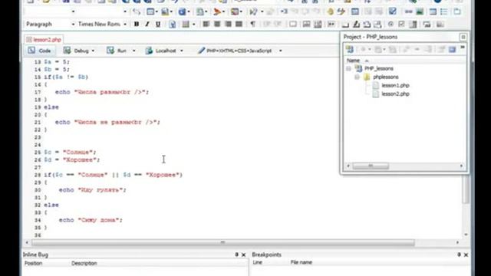Click the Project panel horizontal scrollbar
Viewport: 491px width, 276px height.
(371, 166)
